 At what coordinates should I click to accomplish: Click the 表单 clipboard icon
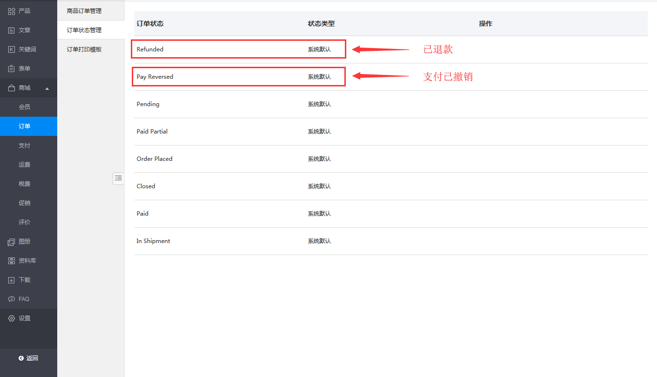(x=12, y=69)
